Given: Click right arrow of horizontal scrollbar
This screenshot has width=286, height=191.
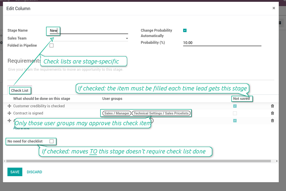Looking at the screenshot, I should (x=277, y=161).
